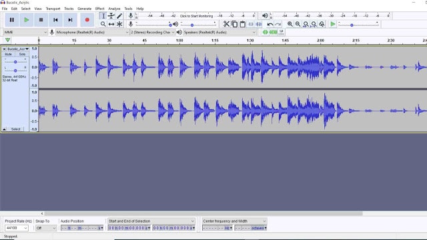Adjust the track gain slider

(15, 62)
